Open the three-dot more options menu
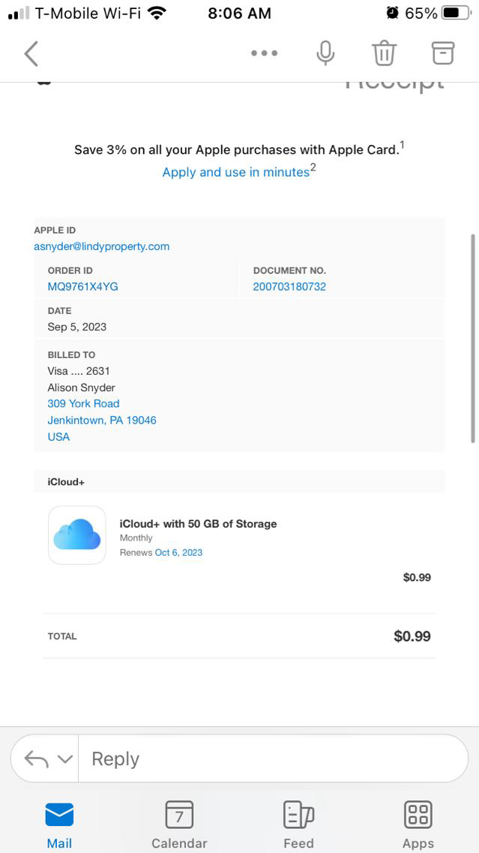The width and height of the screenshot is (479, 853). 264,53
